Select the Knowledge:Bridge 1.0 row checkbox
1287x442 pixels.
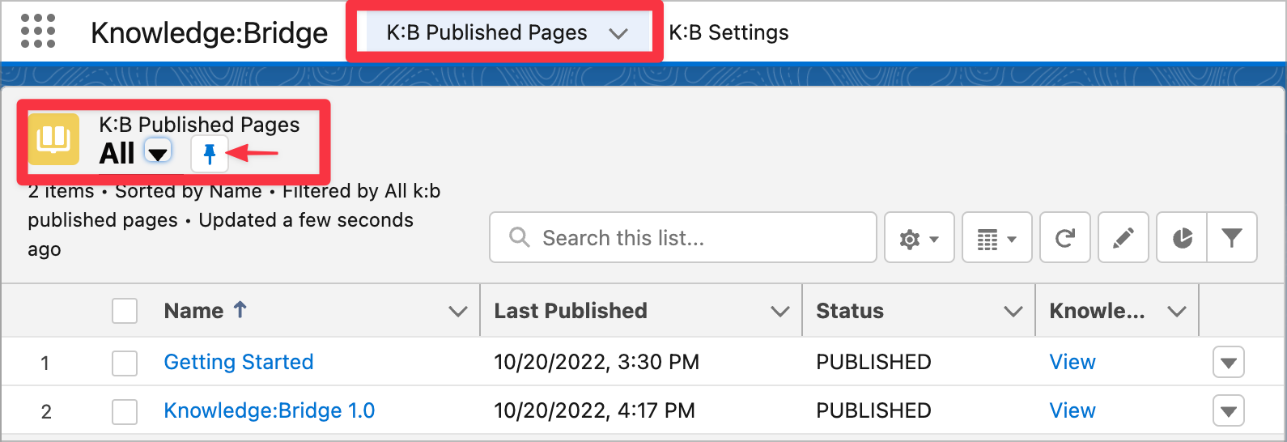[125, 411]
